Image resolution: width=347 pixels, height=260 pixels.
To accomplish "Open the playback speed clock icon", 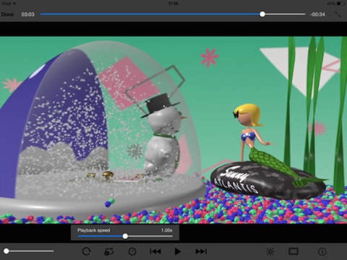I will click(x=132, y=251).
